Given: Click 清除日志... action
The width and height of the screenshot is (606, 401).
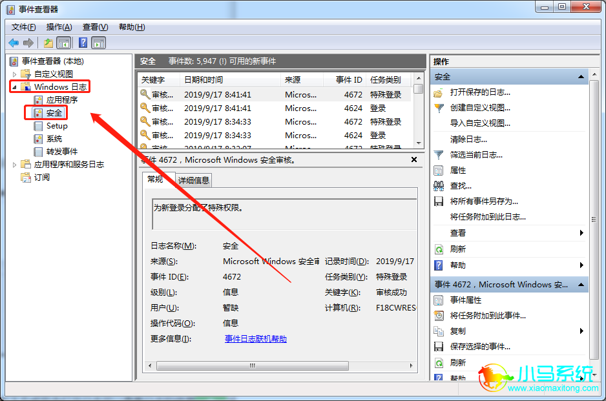Looking at the screenshot, I should 468,139.
